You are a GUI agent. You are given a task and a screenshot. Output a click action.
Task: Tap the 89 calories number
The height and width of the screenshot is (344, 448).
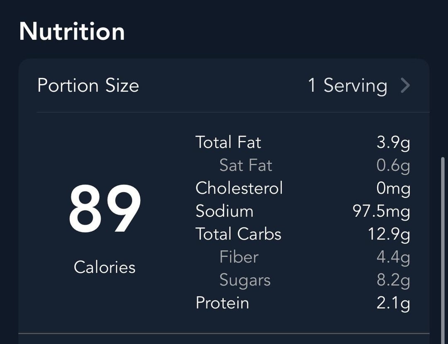(105, 209)
